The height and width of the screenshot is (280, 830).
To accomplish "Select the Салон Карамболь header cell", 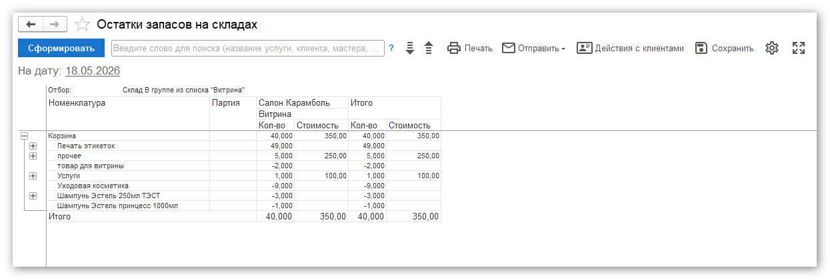I will point(303,103).
